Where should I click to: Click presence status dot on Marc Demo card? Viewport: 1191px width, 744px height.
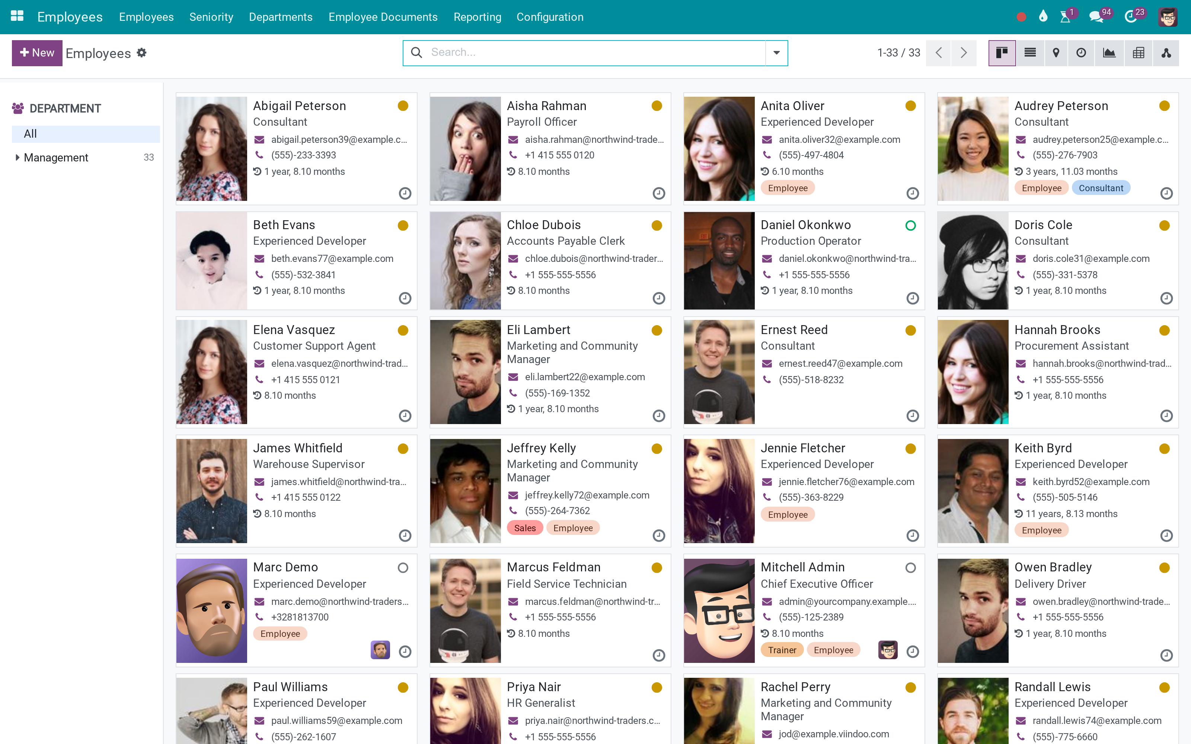(403, 568)
